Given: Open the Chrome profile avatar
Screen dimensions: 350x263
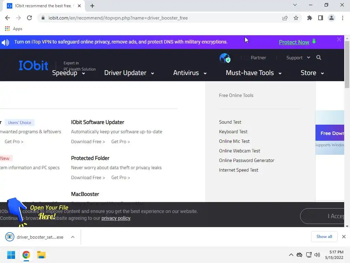Looking at the screenshot, I should [332, 18].
